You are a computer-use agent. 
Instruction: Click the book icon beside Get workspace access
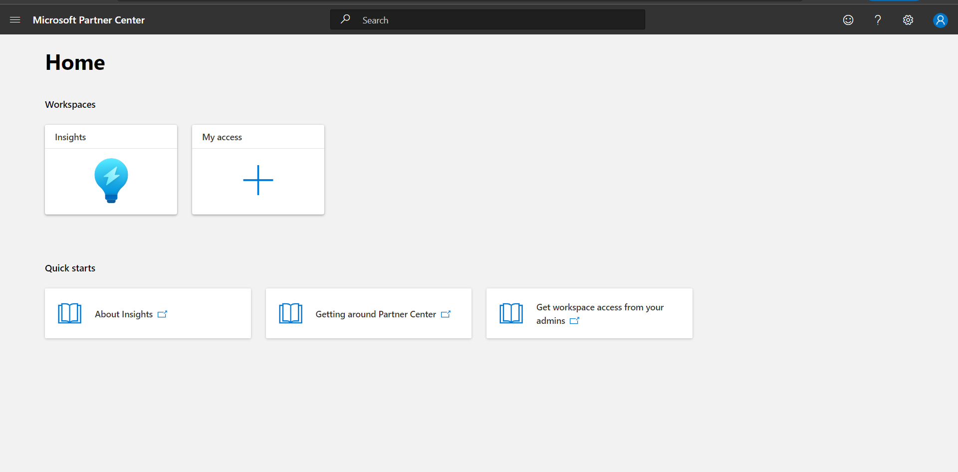[x=511, y=313]
